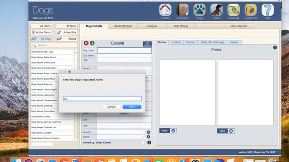Select Great Kennel Cinderella in list
The image size is (289, 162).
coord(44,106)
